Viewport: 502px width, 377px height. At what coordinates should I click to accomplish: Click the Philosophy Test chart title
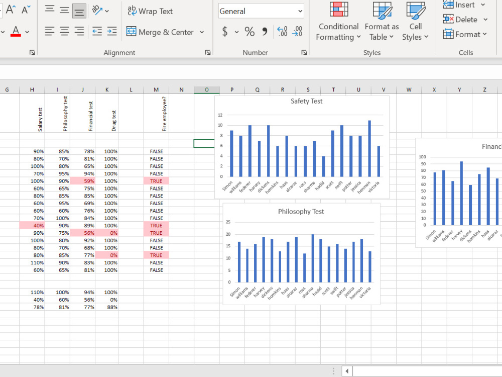click(x=301, y=212)
